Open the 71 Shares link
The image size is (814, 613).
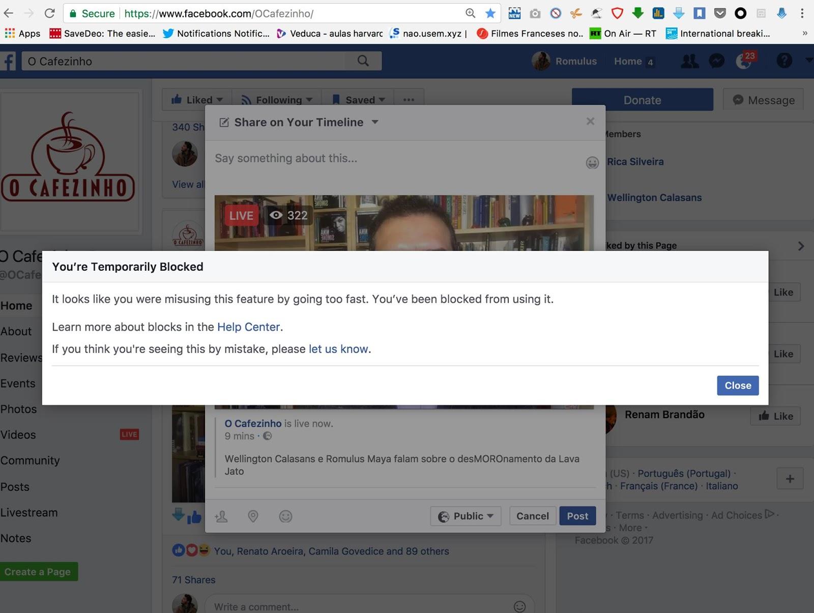(x=194, y=580)
